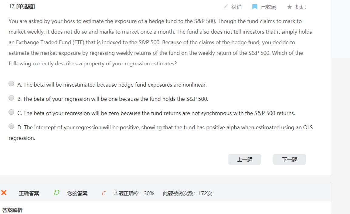Screen dimensions: 350x214
Task: Select radio button for option A
Action: tap(11, 84)
